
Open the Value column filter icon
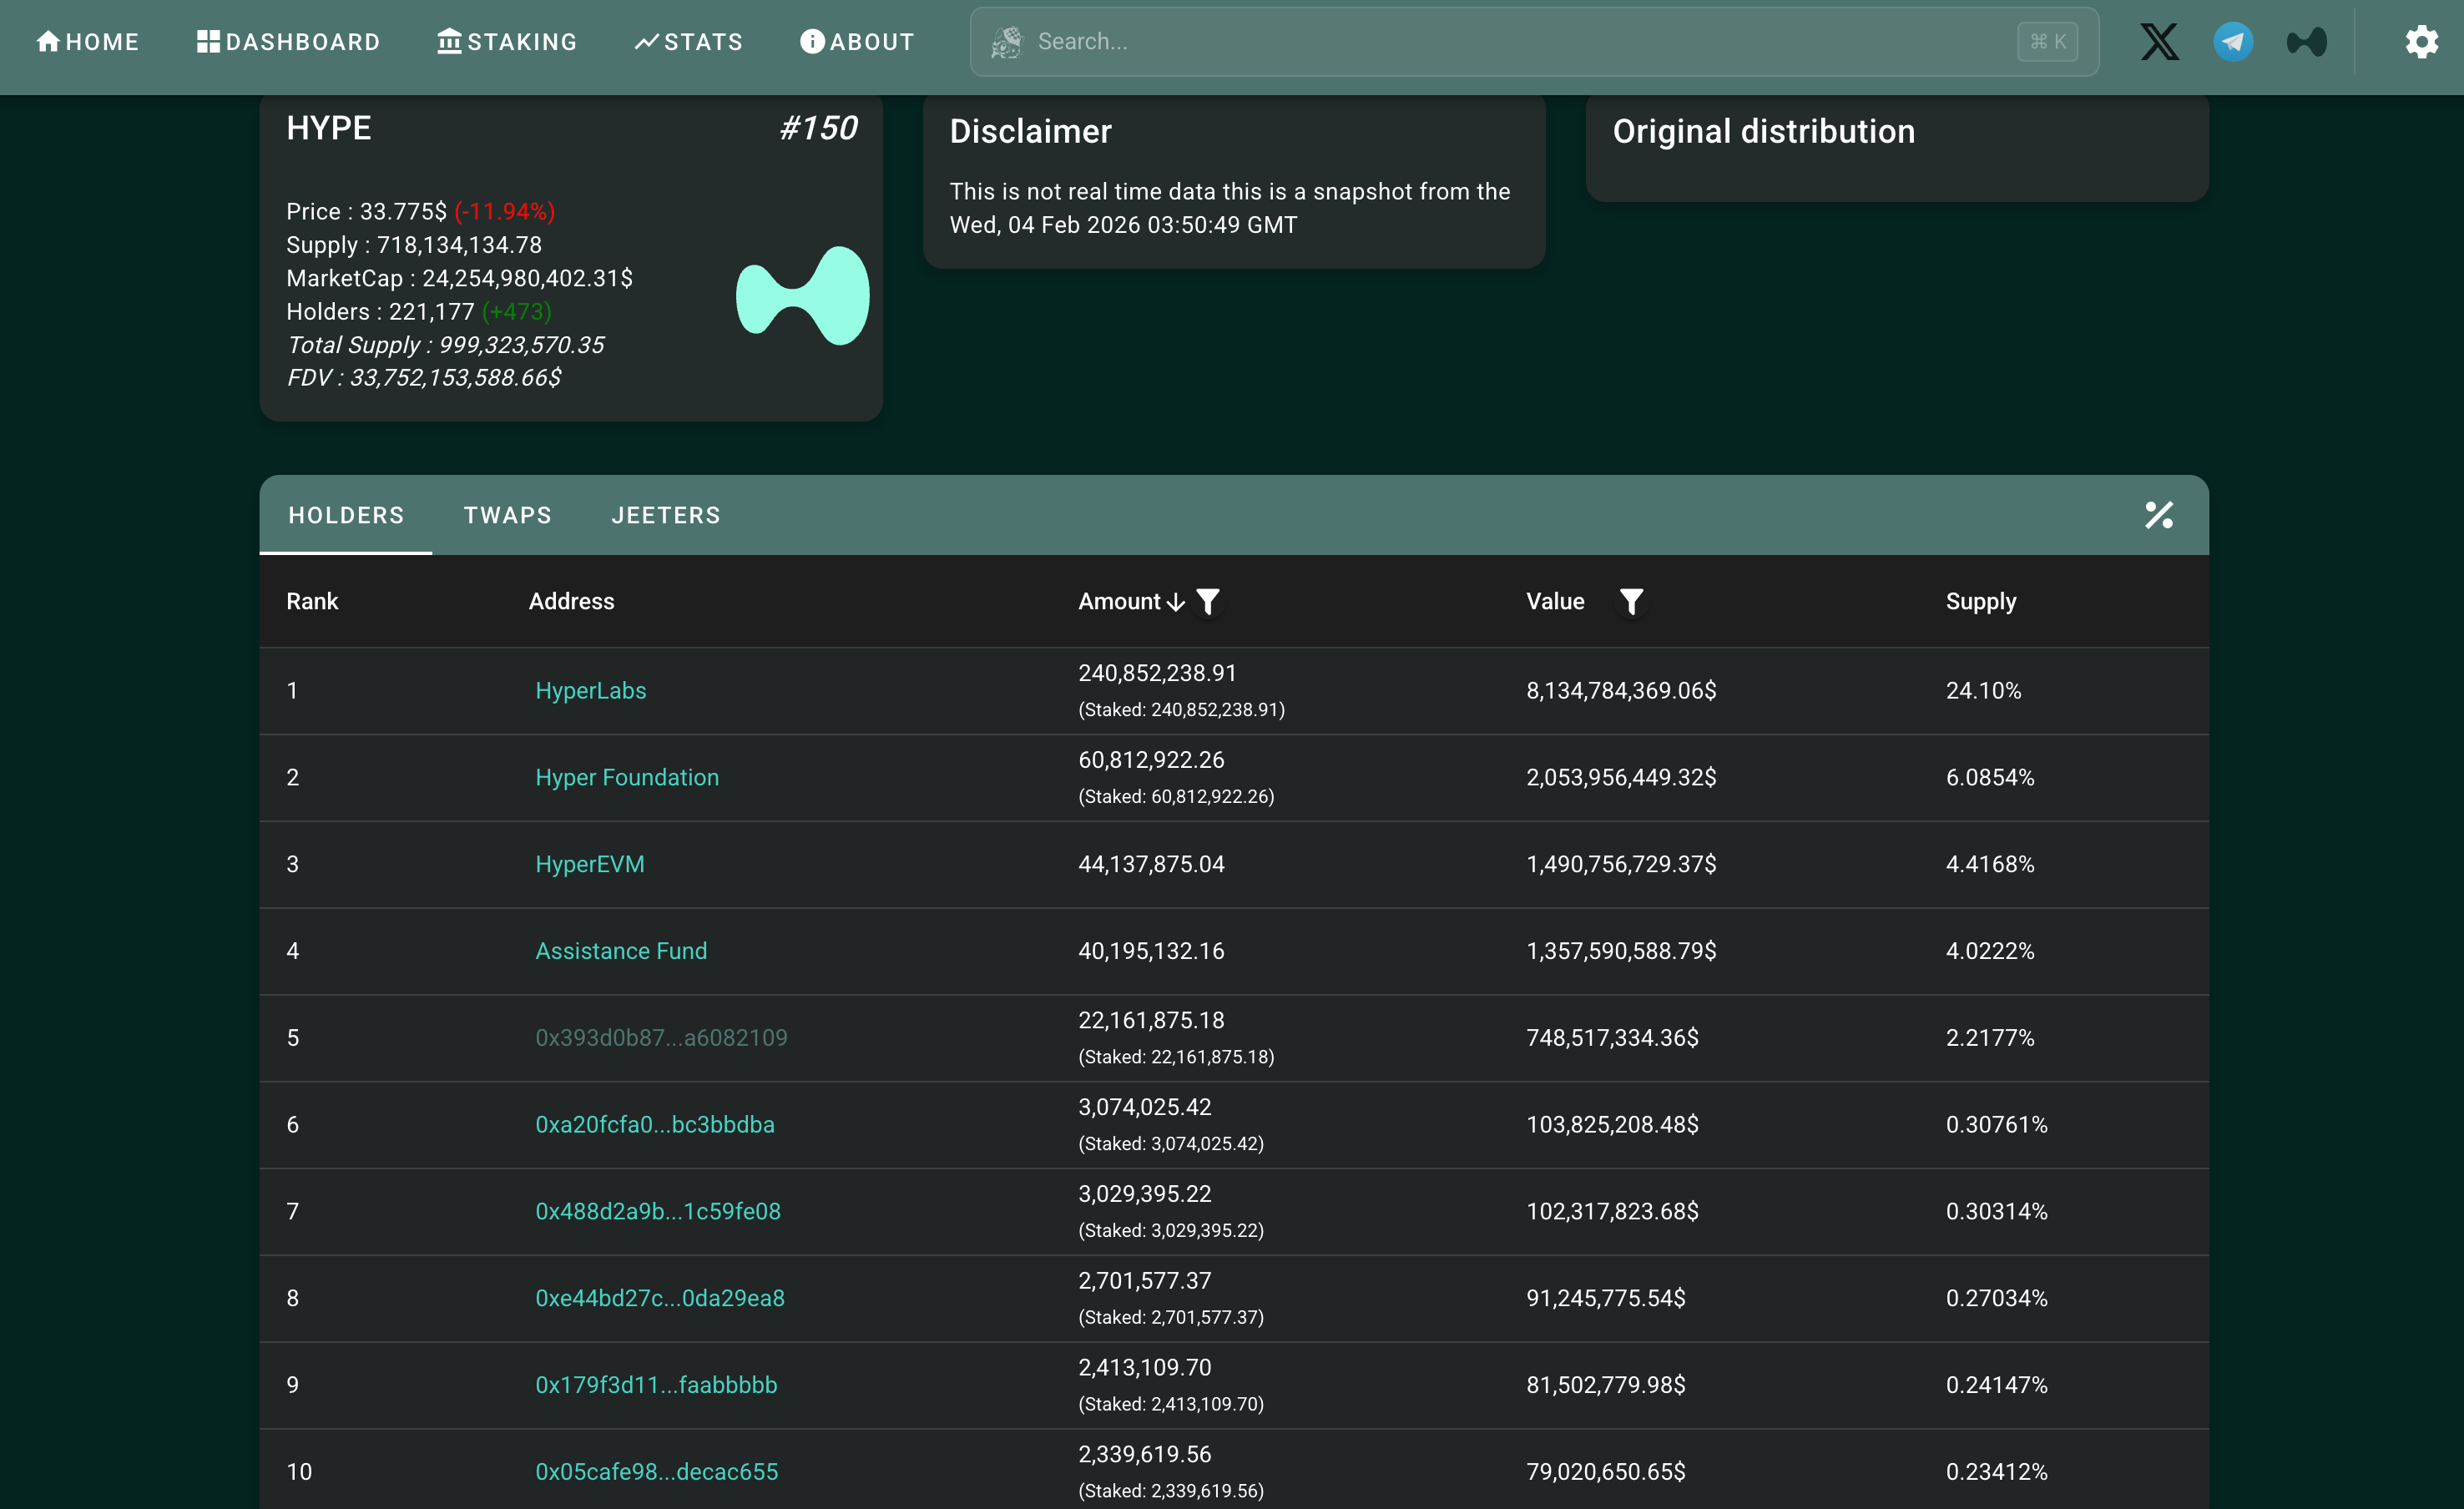click(x=1631, y=601)
